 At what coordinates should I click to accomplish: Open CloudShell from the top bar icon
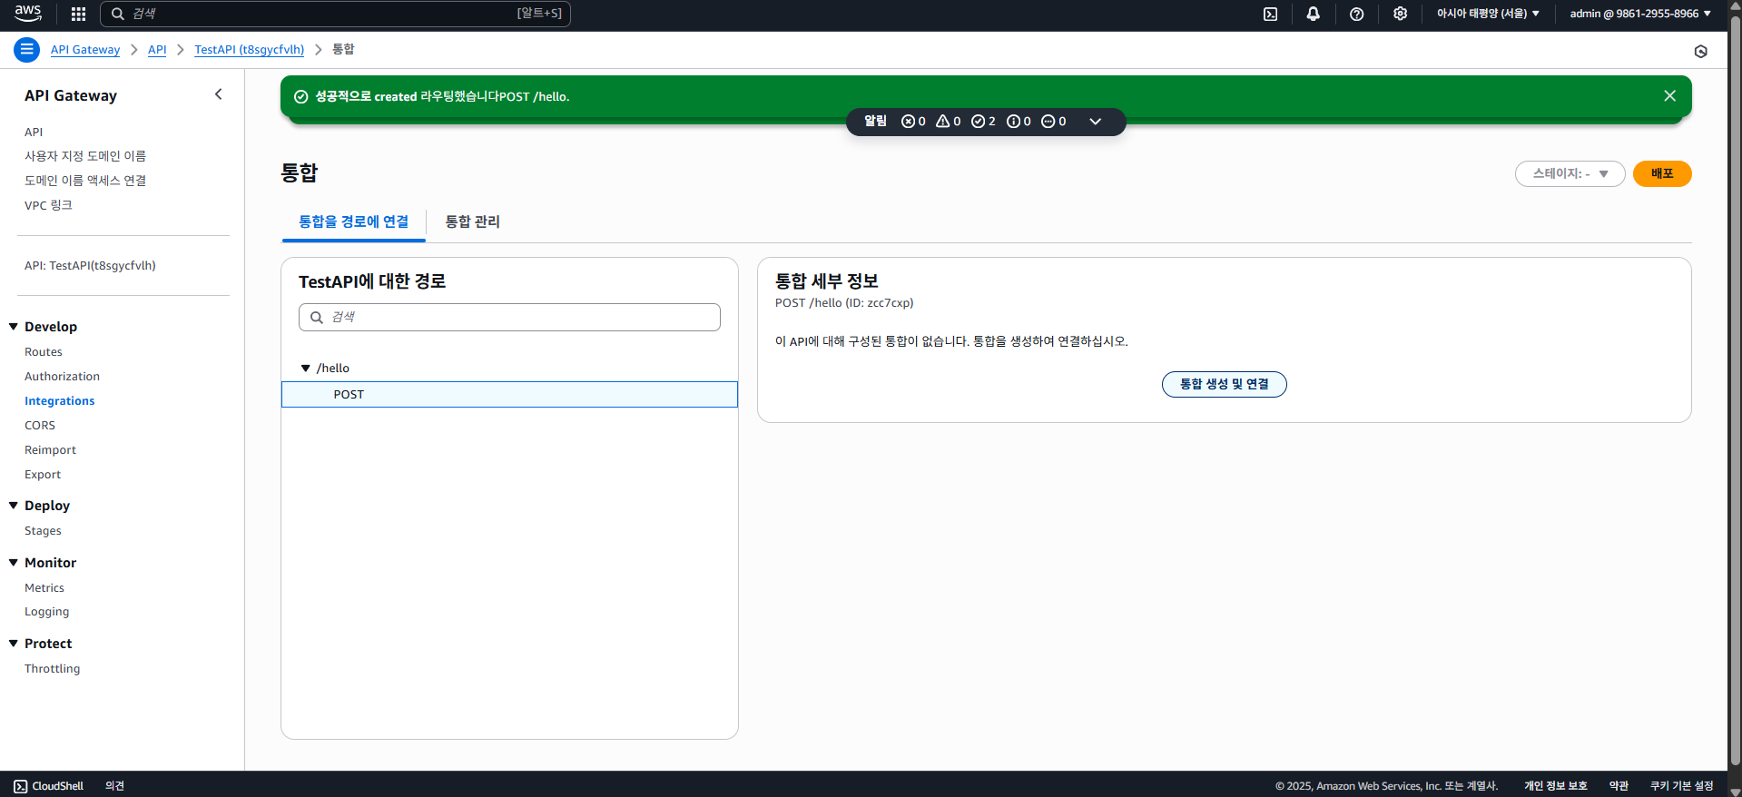1270,14
